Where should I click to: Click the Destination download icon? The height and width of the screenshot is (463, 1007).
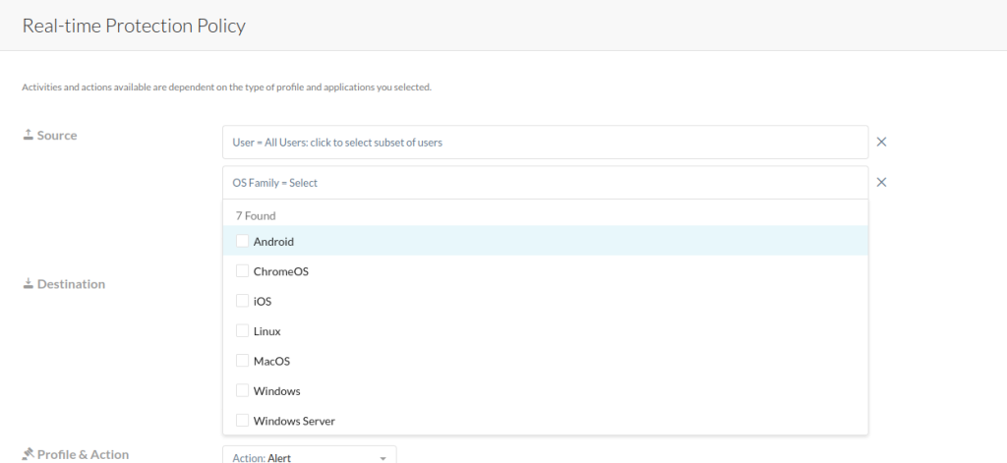point(28,283)
